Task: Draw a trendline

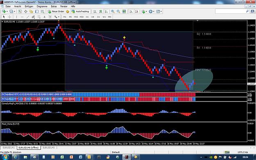Action: [x=28, y=17]
